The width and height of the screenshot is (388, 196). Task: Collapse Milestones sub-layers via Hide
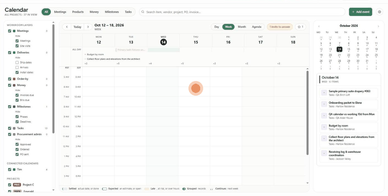point(17,112)
